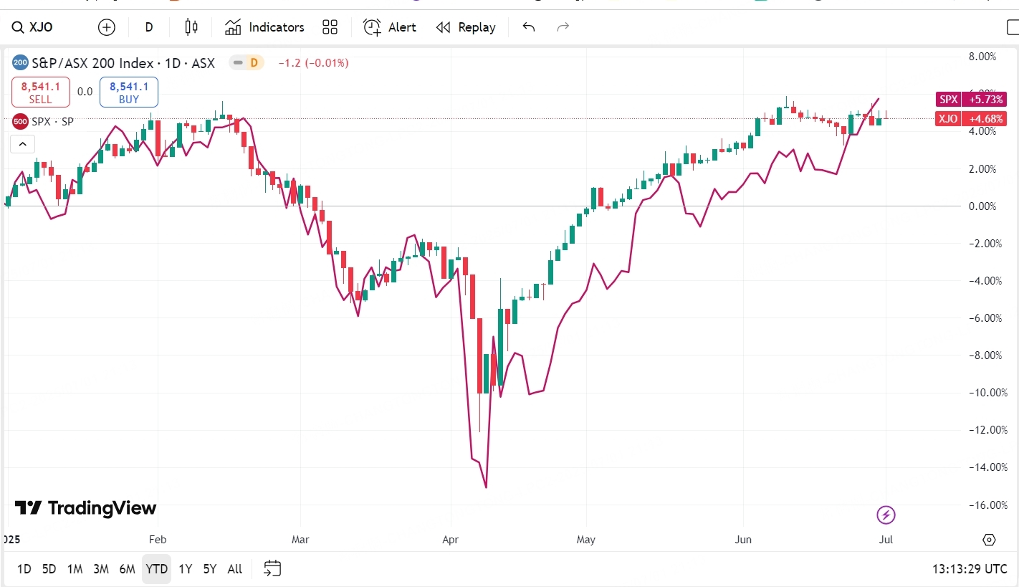Select the All time range
Image resolution: width=1019 pixels, height=587 pixels.
tap(234, 569)
